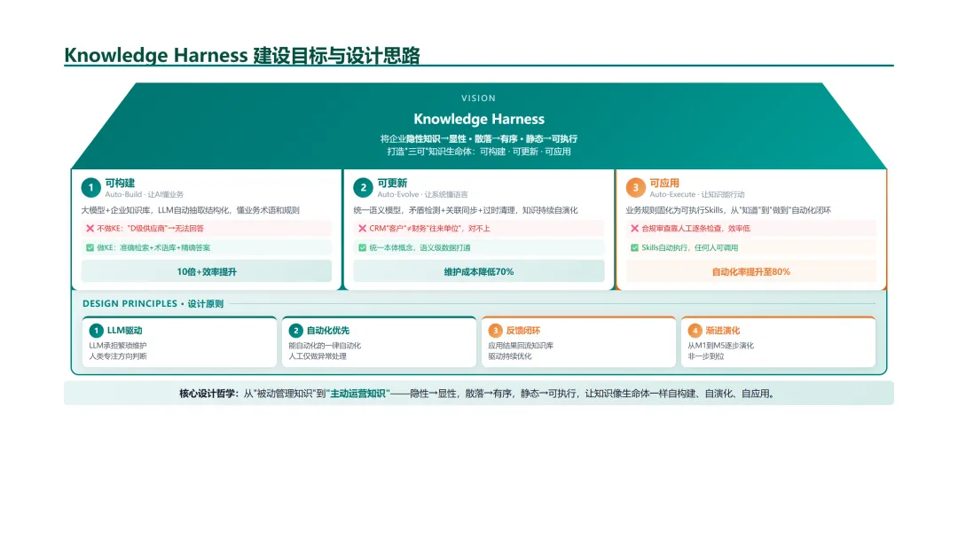
Task: Click the '可构建' pillar heading
Action: 120,184
